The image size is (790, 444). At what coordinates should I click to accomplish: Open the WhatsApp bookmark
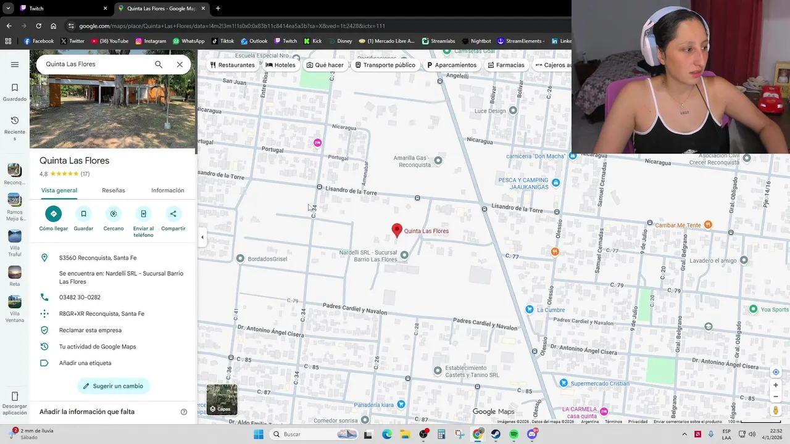[x=188, y=41]
